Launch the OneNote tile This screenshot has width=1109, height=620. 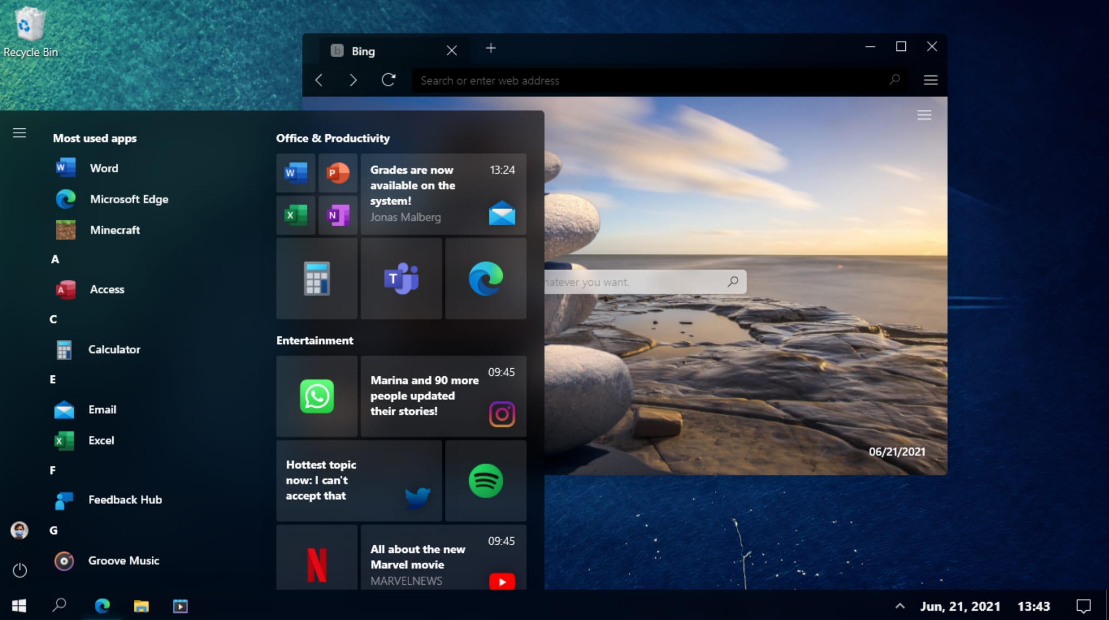click(338, 215)
